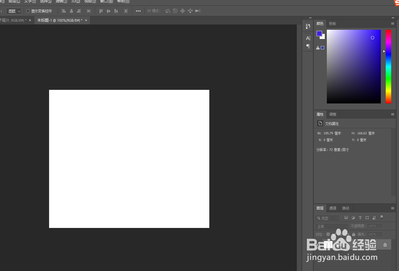
Task: Click align horizontal centers icon
Action: click(71, 11)
